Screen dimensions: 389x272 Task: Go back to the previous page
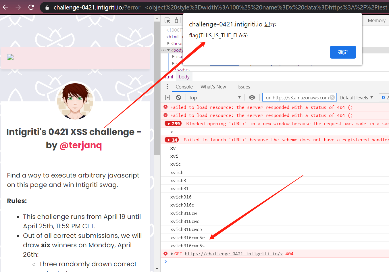click(5, 7)
